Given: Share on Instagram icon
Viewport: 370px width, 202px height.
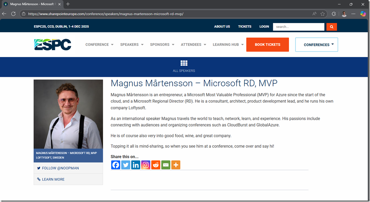Looking at the screenshot, I should coord(146,165).
